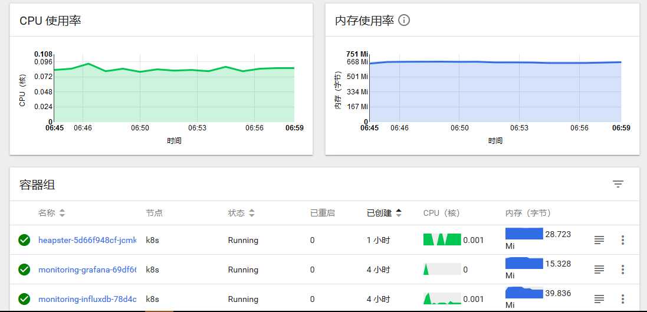This screenshot has width=647, height=312.
Task: Sort pods by 已创建 column
Action: [x=384, y=213]
